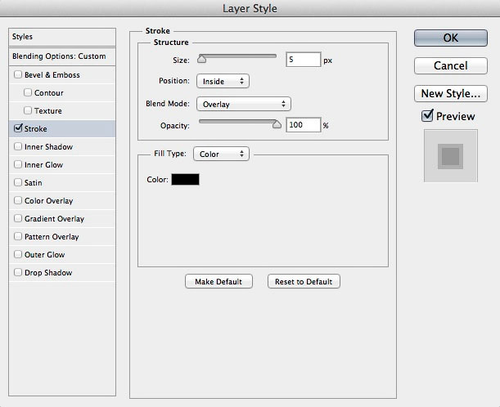The width and height of the screenshot is (500, 407).
Task: Turn on the Outer Glow checkbox
Action: click(x=18, y=254)
